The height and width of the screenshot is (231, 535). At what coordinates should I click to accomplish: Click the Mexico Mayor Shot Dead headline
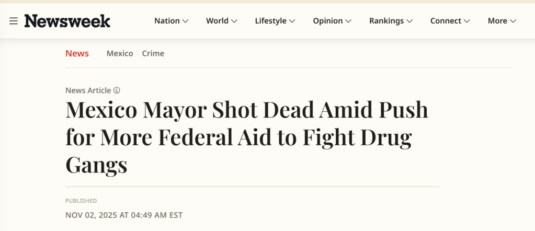246,137
